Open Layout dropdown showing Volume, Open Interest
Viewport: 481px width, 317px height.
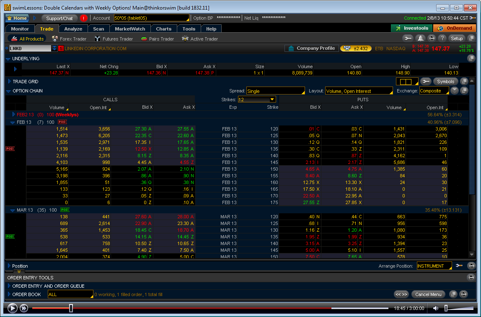point(359,91)
